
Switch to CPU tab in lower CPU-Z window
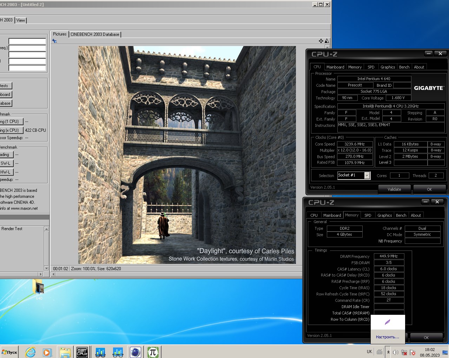(x=314, y=215)
